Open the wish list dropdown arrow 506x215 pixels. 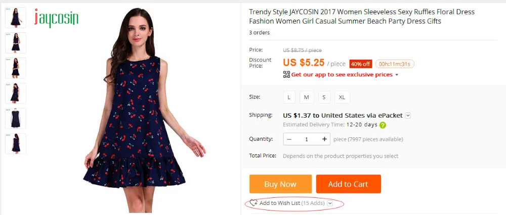point(330,203)
